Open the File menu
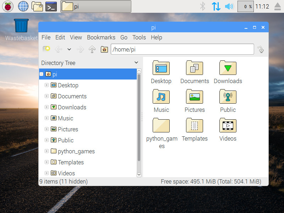This screenshot has height=213, width=284. click(46, 37)
